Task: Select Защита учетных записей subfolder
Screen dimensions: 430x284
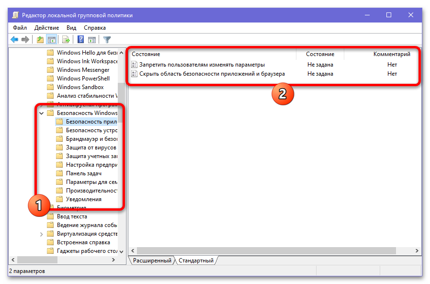Action: pos(91,156)
